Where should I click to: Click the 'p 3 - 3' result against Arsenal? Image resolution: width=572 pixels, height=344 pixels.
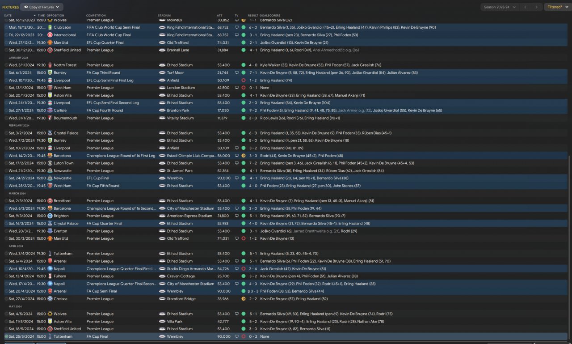(x=252, y=291)
